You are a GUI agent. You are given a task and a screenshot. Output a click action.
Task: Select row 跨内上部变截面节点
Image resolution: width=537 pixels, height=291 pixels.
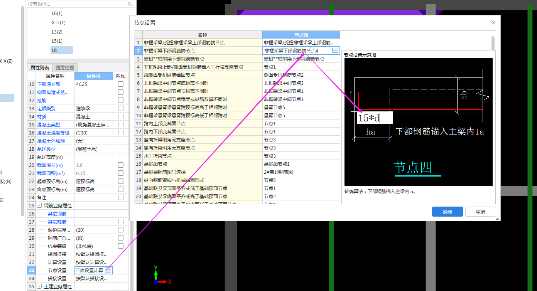coord(203,123)
